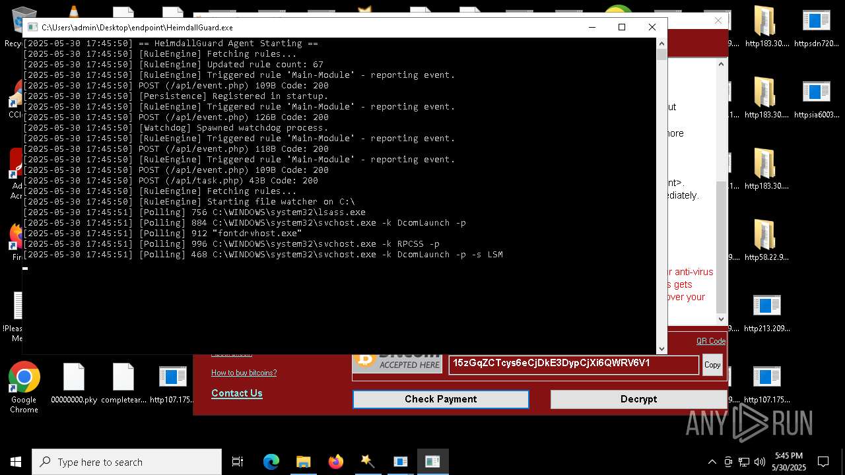The width and height of the screenshot is (845, 475).
Task: Open the Contact Us link
Action: pos(237,393)
